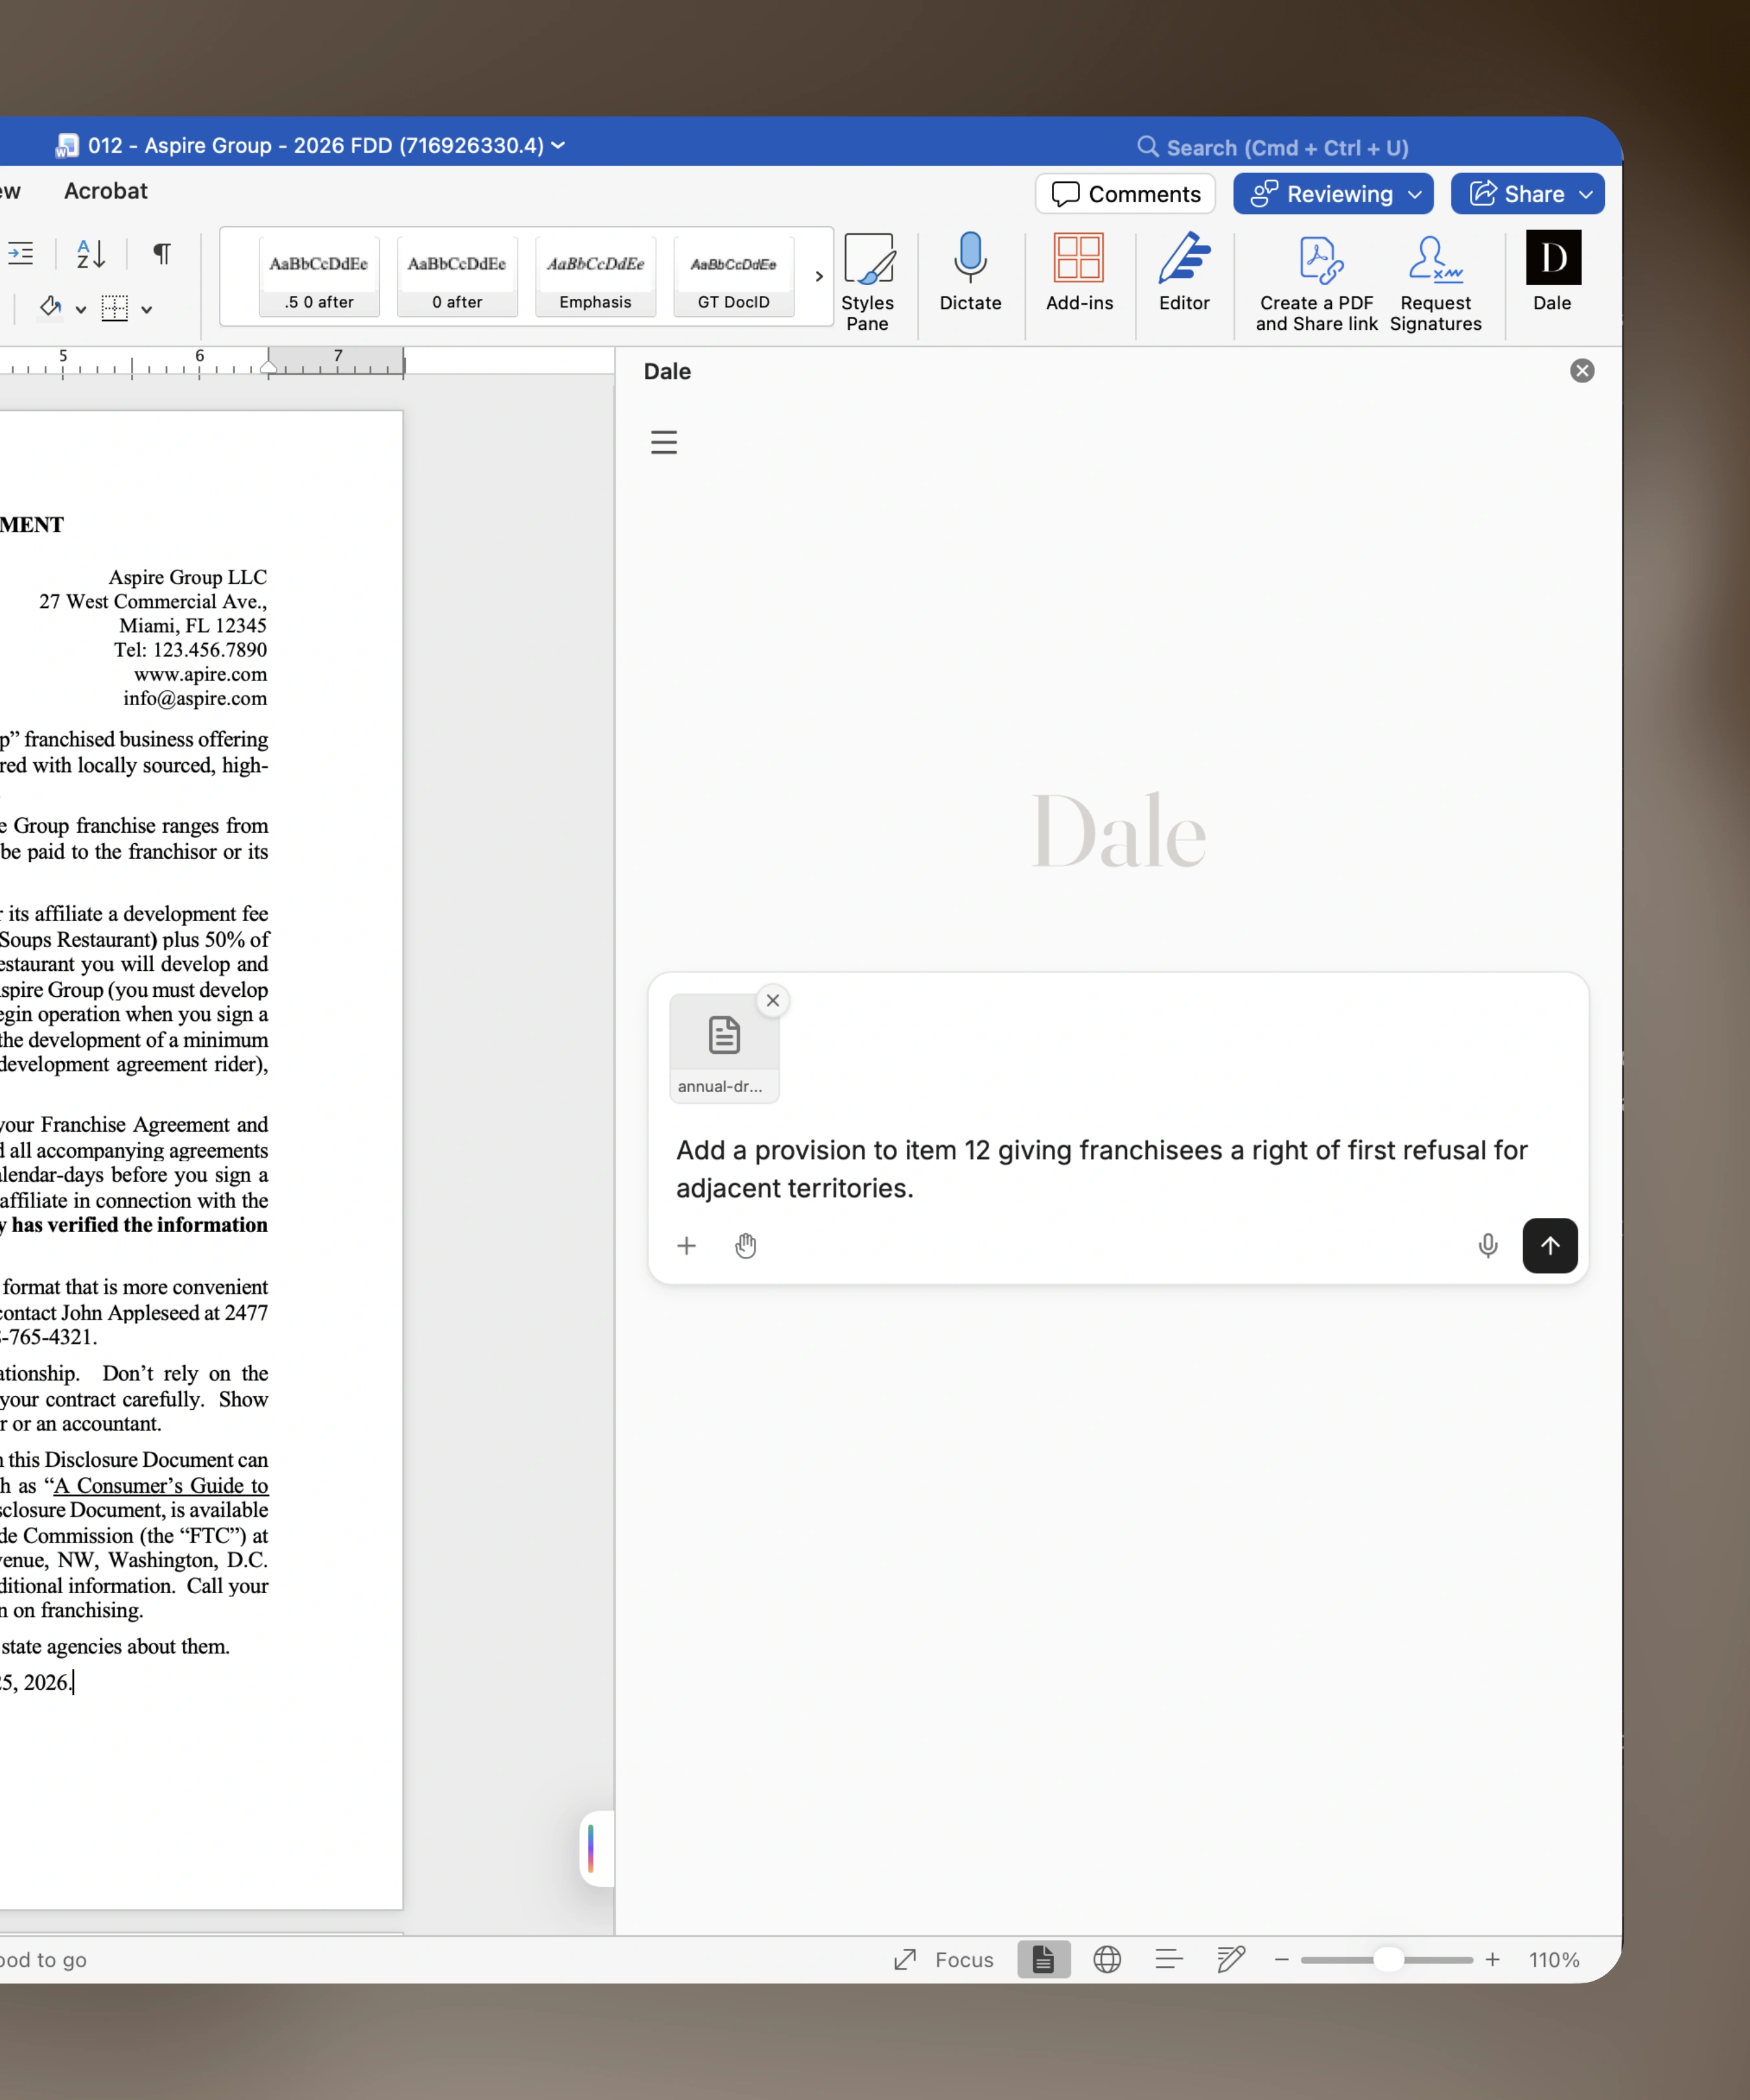Open the Dale panel hamburger menu
The height and width of the screenshot is (2100, 1750).
coord(664,442)
